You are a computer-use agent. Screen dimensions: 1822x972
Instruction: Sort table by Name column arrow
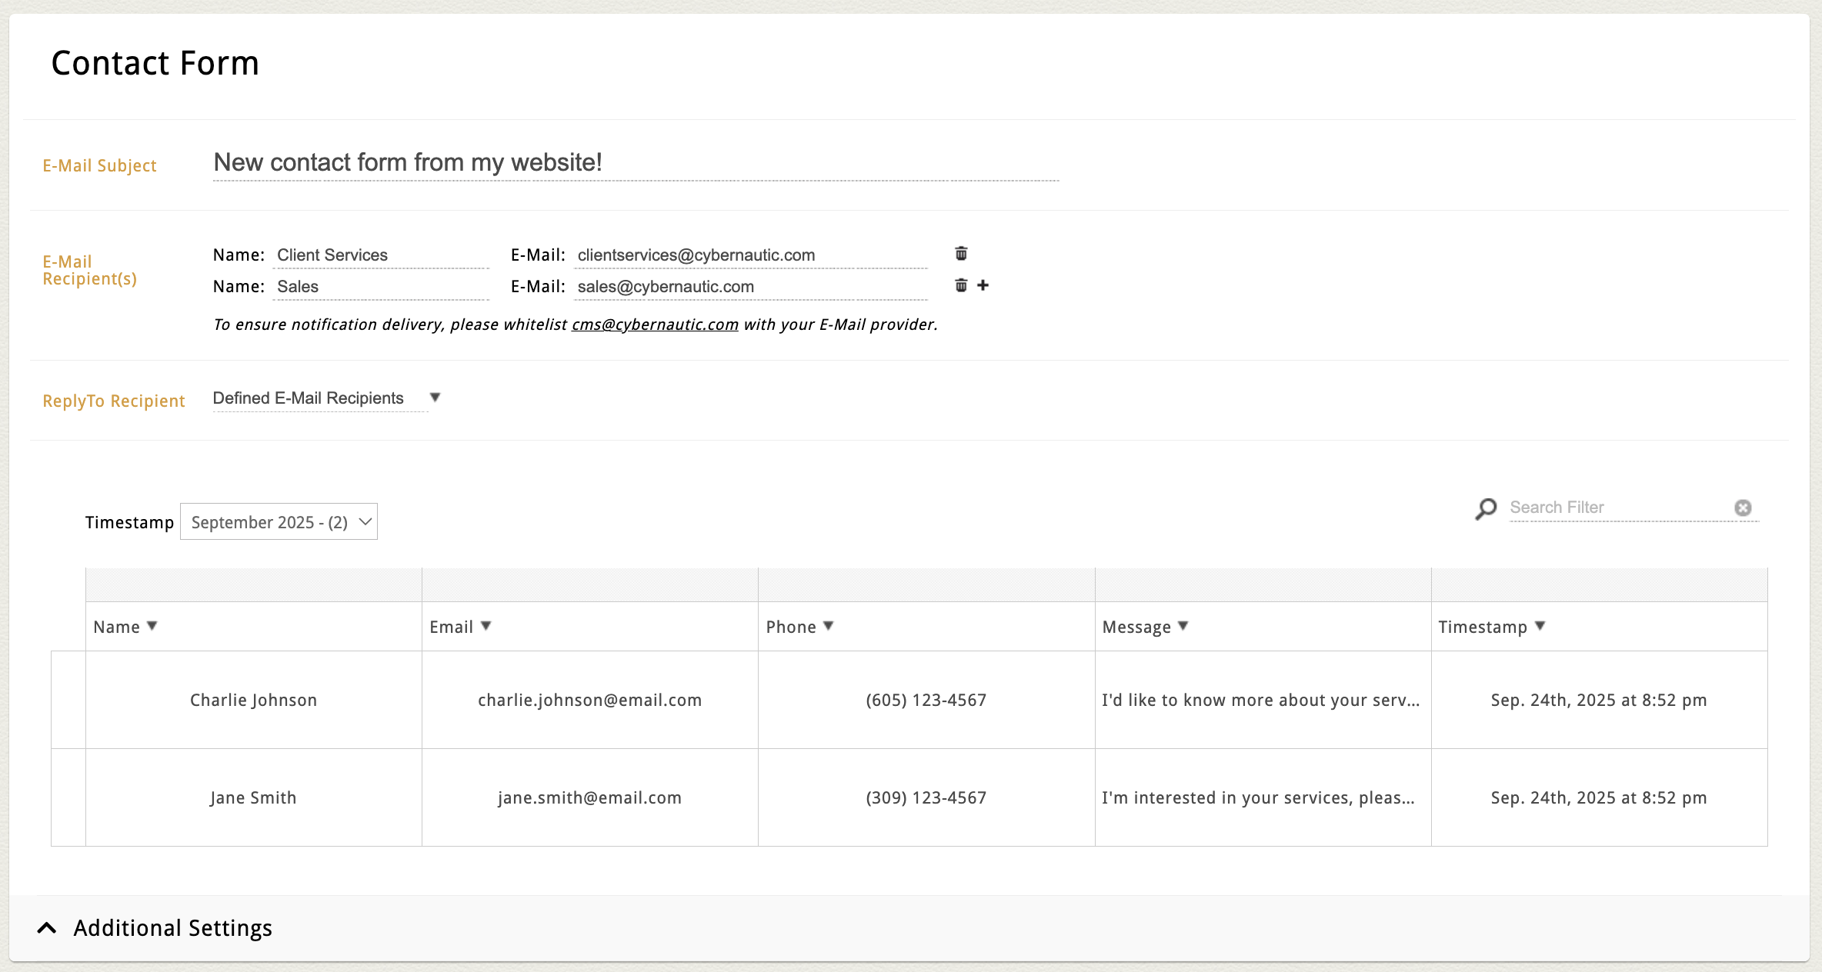point(152,626)
